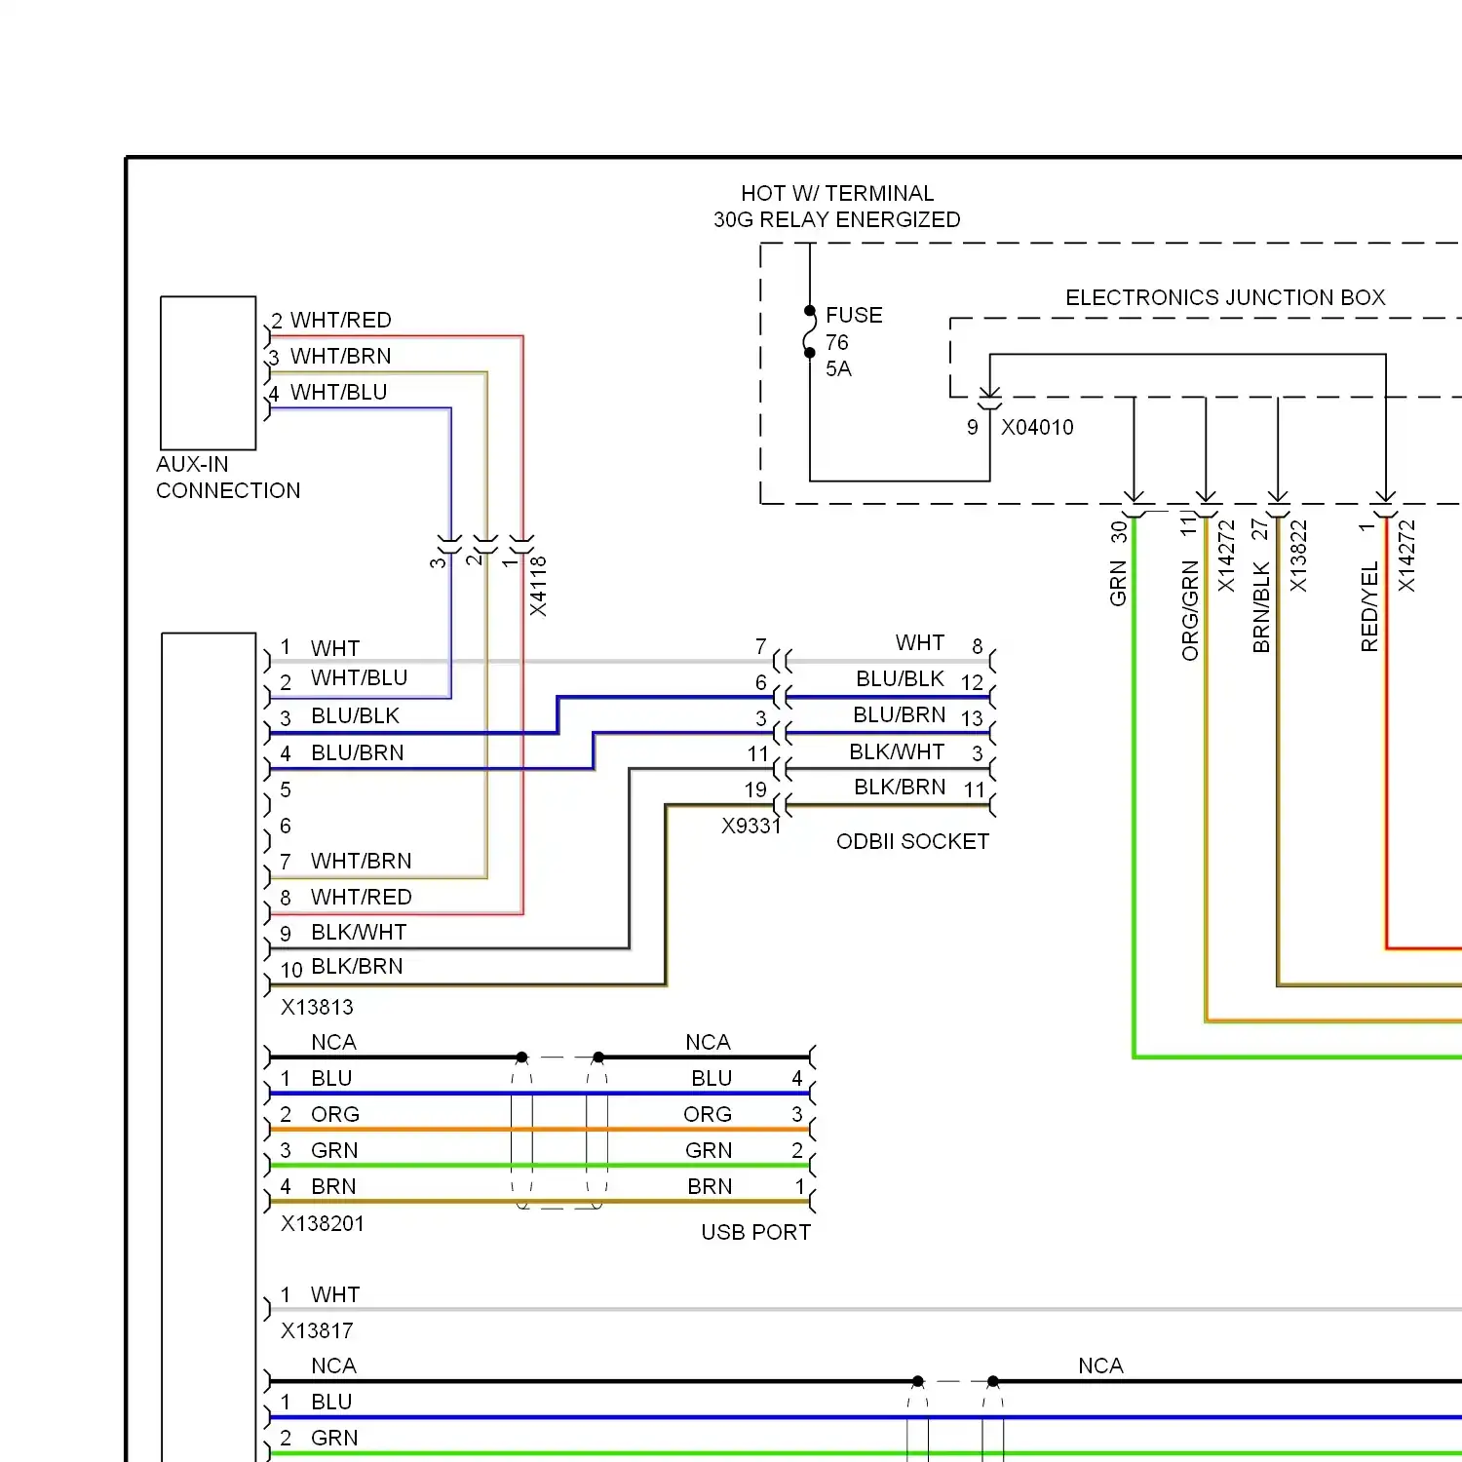Click the ORG label at USB PORT pin 3

coord(708,1114)
